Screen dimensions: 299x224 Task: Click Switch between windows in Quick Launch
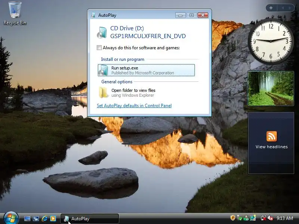[x=36, y=218]
